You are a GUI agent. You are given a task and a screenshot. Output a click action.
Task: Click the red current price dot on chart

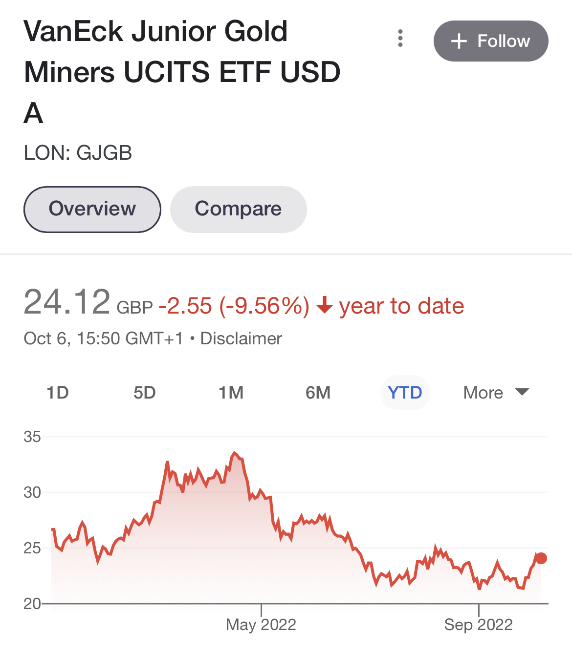tap(541, 558)
